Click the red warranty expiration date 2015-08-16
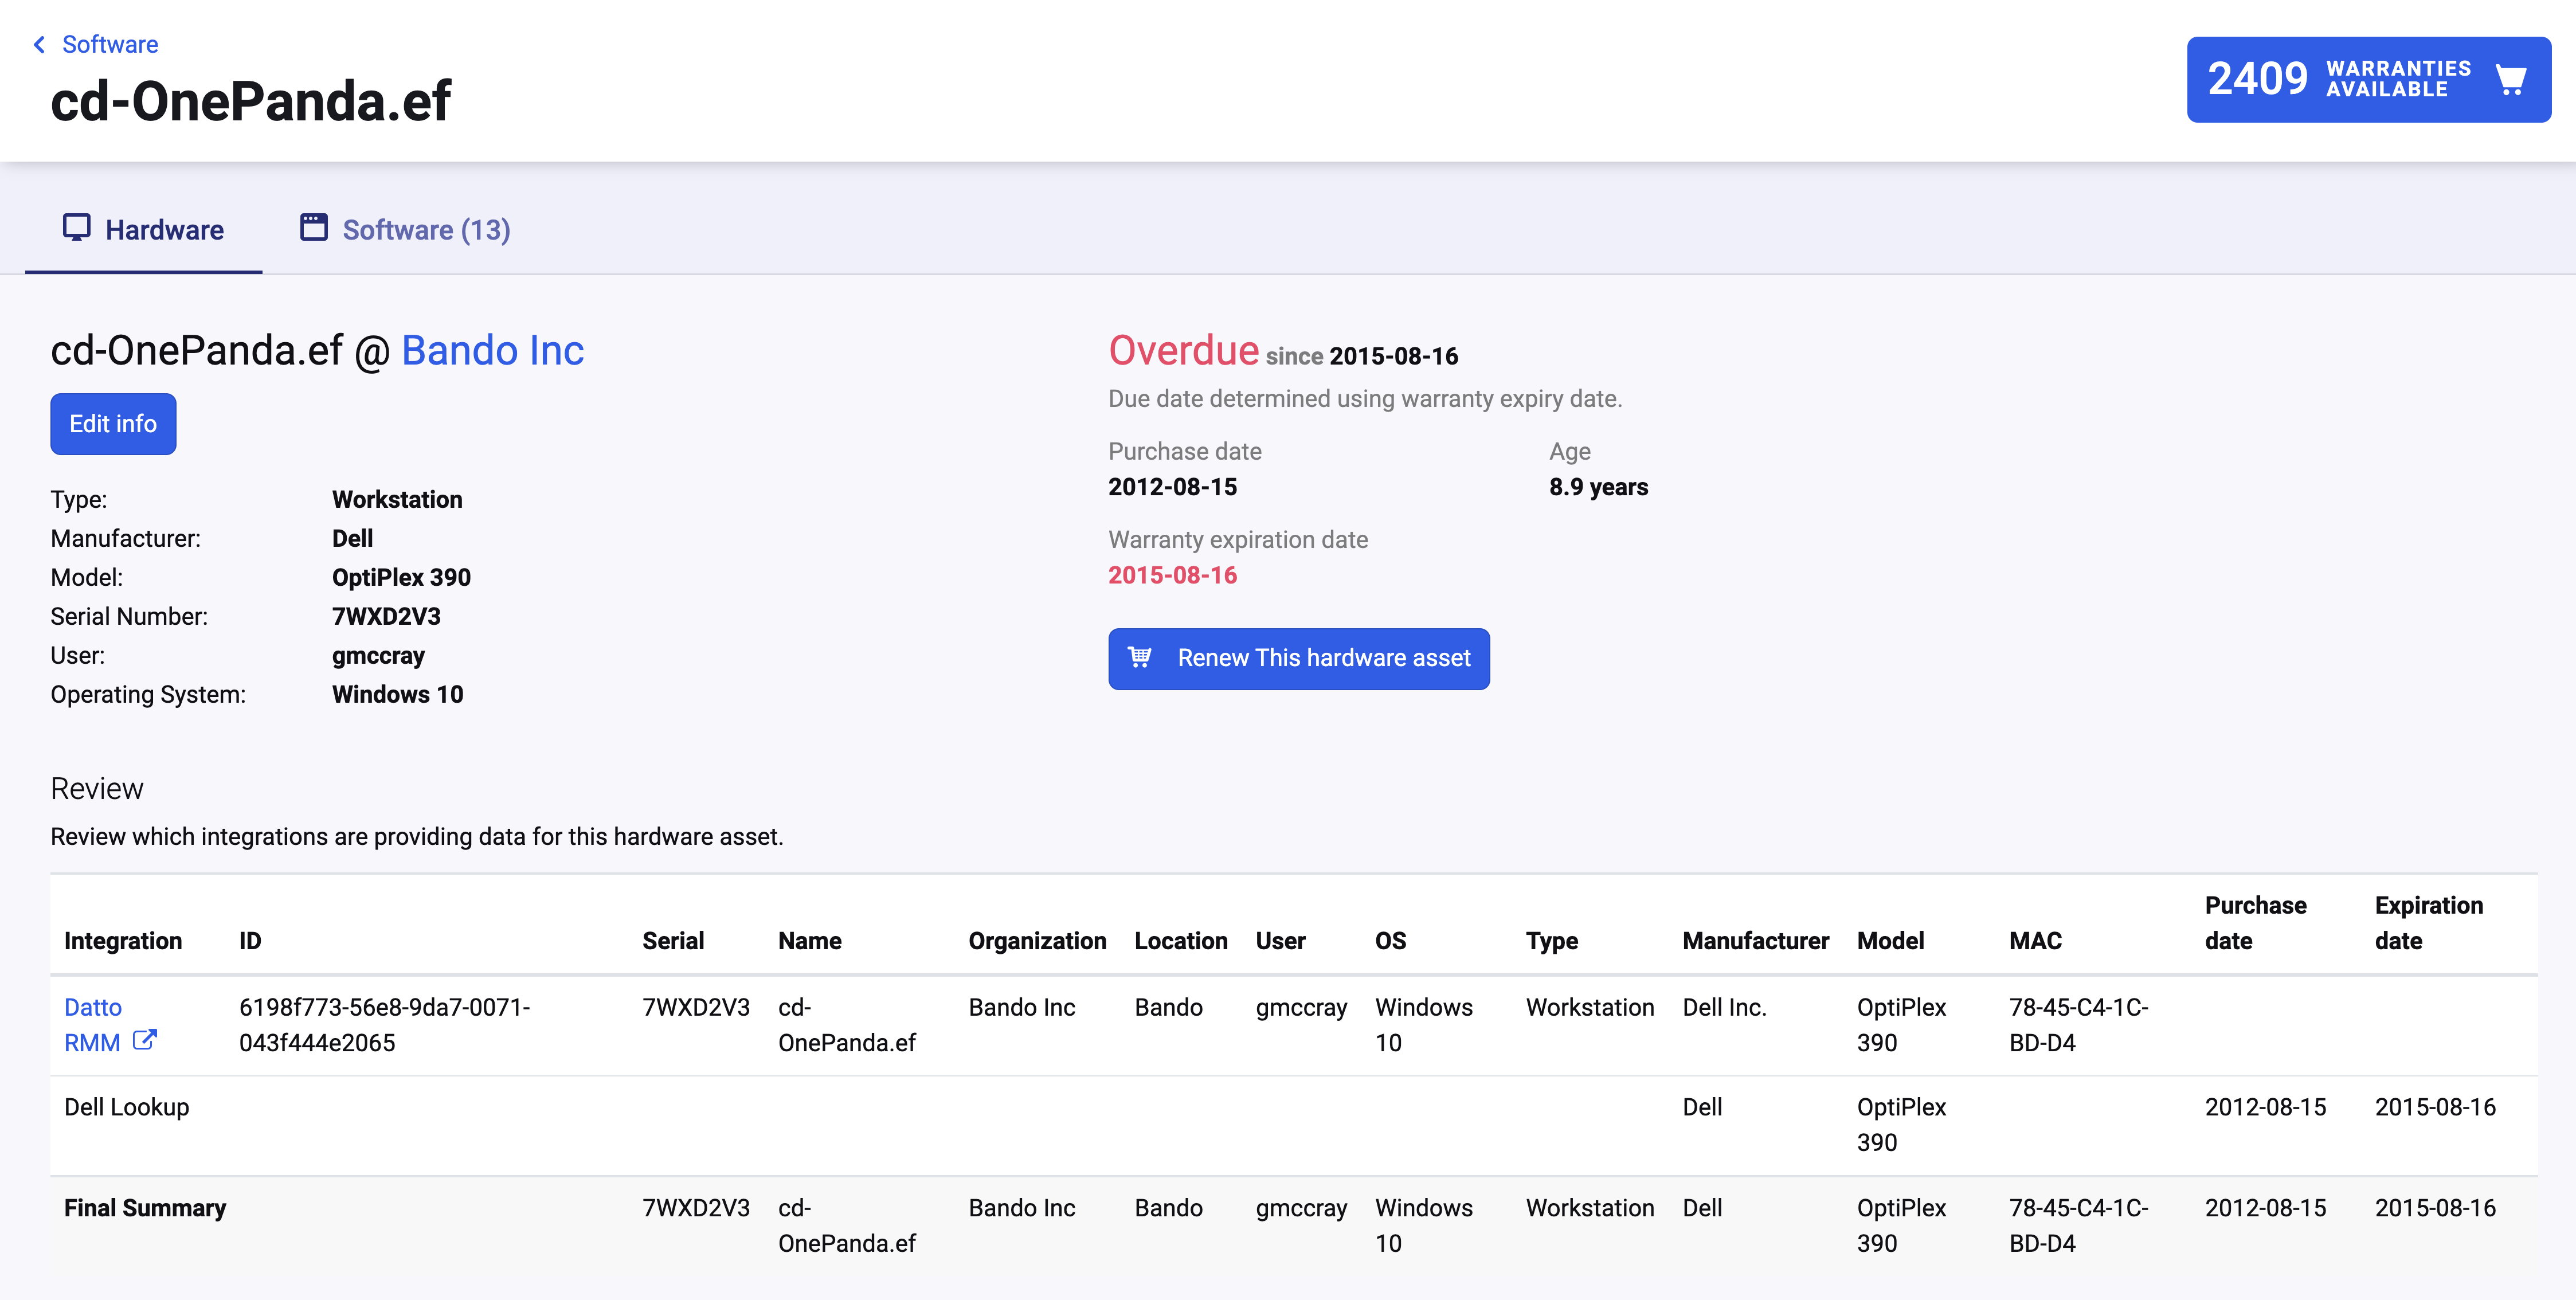The height and width of the screenshot is (1300, 2576). [x=1172, y=575]
